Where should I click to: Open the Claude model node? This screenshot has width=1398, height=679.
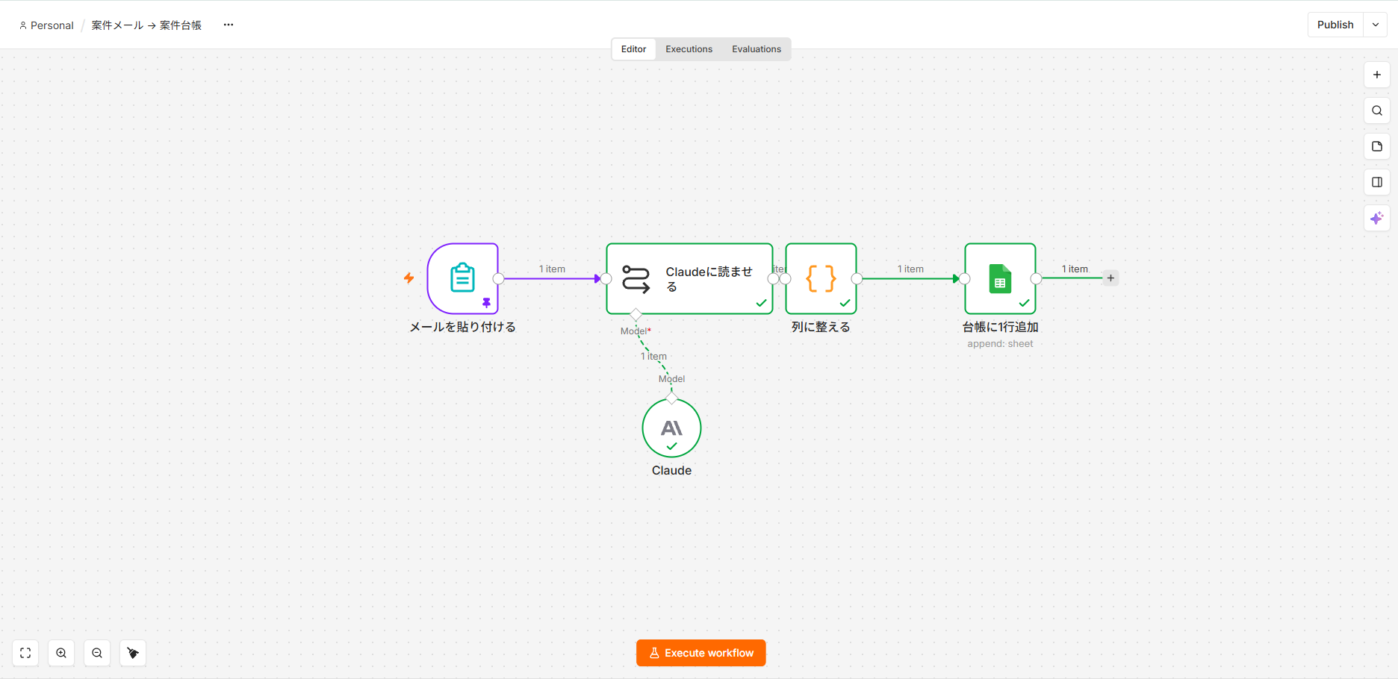[x=671, y=428]
